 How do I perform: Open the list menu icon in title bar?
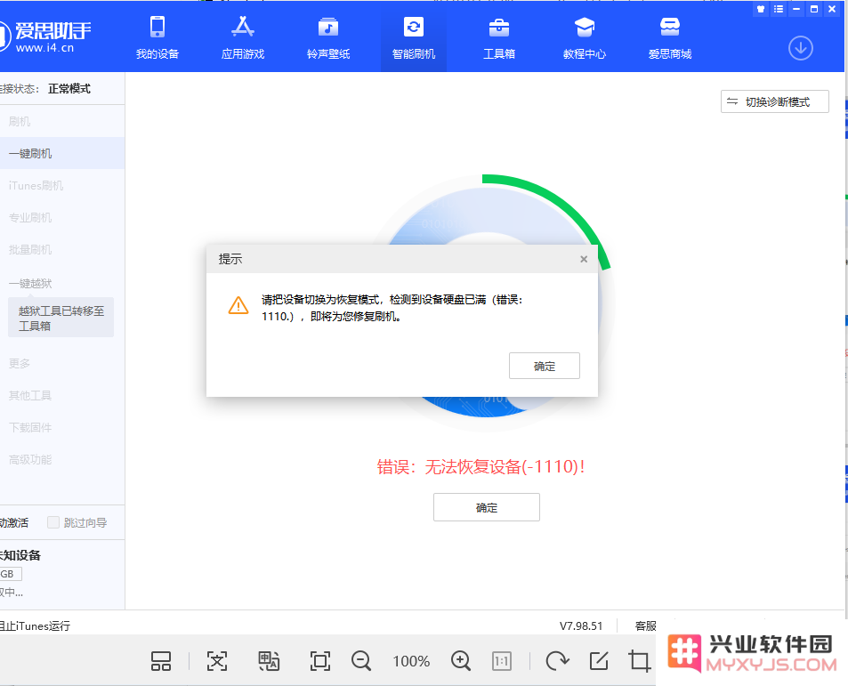click(x=779, y=9)
